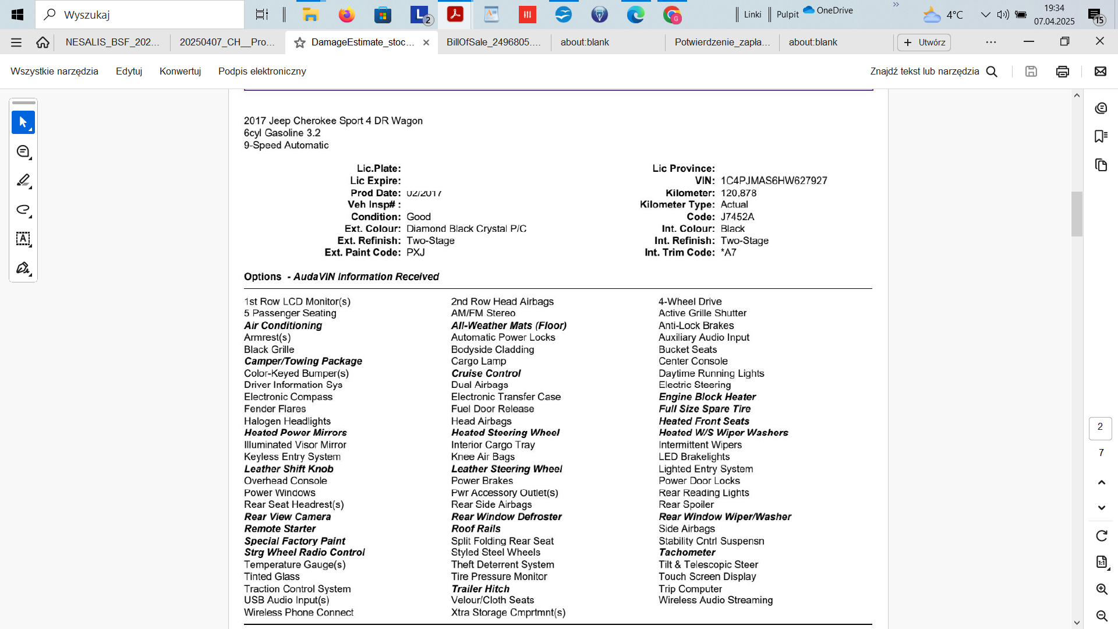This screenshot has height=629, width=1118.
Task: Zoom in on the document
Action: pos(1101,589)
